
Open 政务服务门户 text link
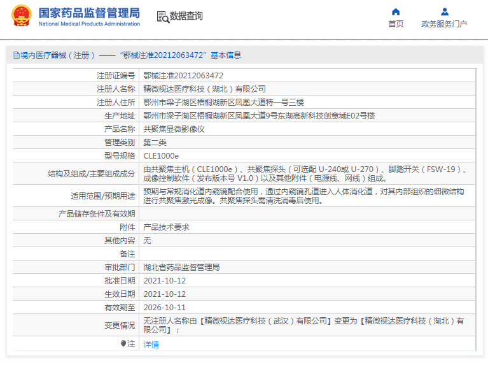[444, 24]
